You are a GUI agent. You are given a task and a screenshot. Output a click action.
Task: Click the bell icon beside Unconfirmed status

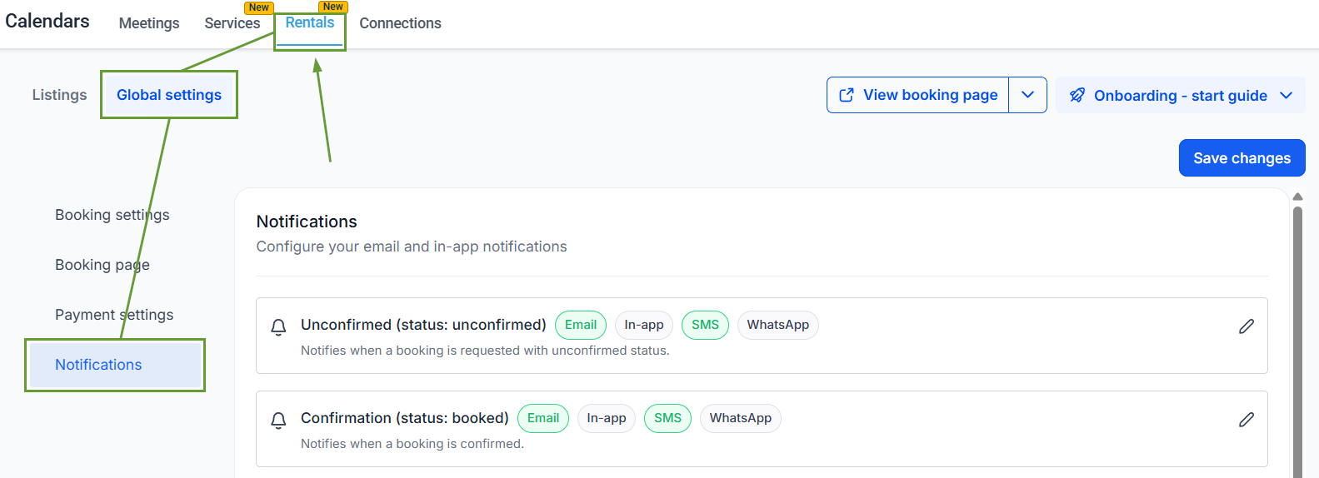(x=279, y=327)
